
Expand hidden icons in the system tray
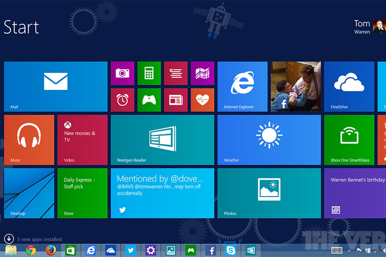[x=349, y=251]
